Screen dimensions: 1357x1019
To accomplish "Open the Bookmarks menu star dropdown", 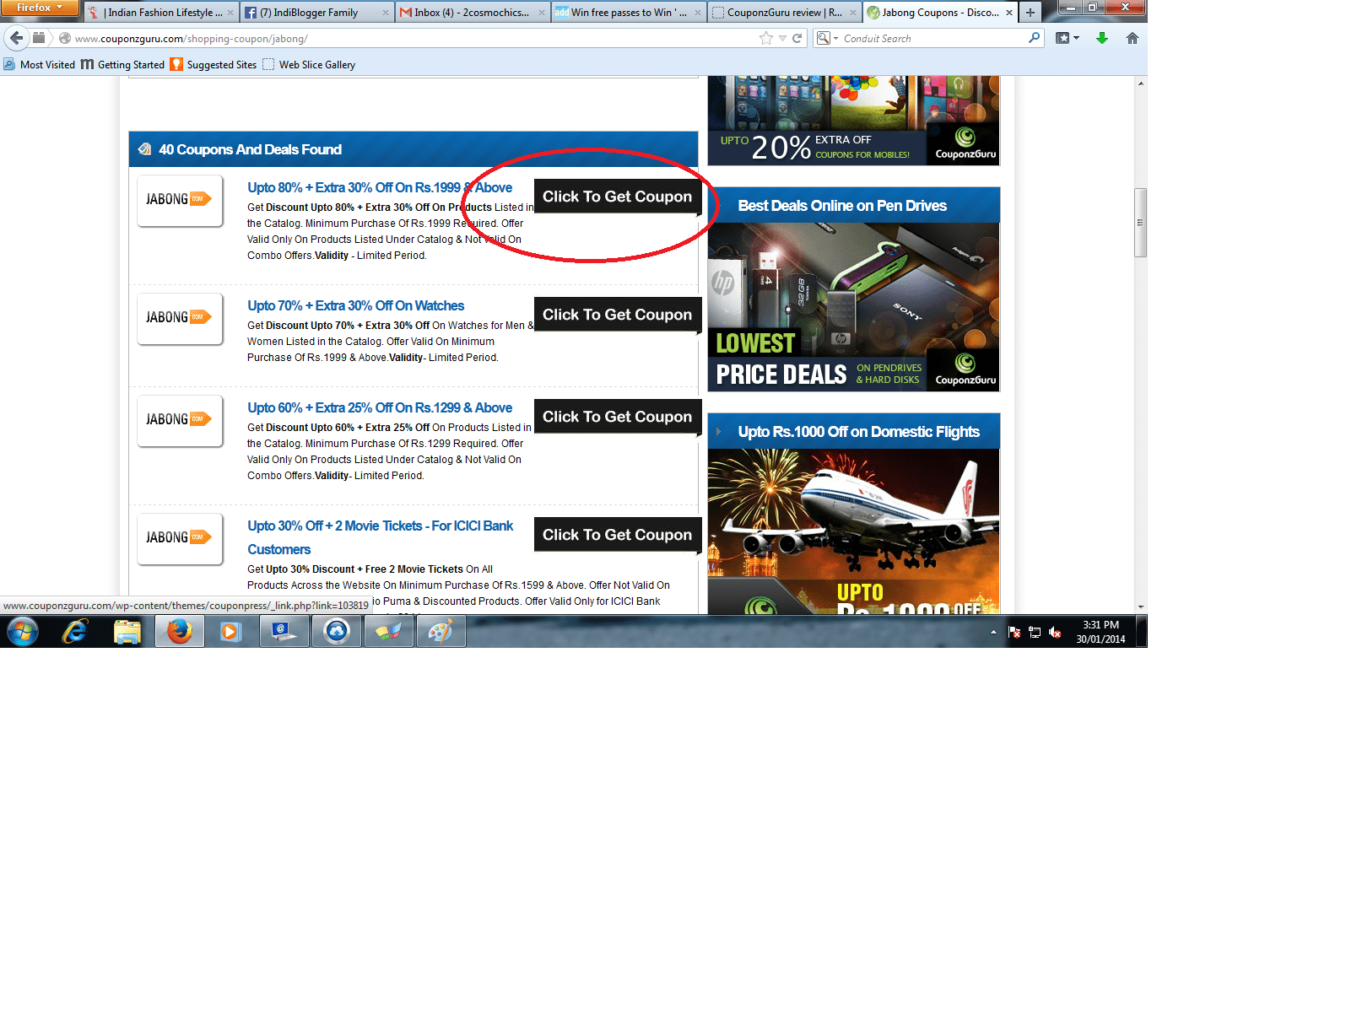I will tap(1068, 38).
